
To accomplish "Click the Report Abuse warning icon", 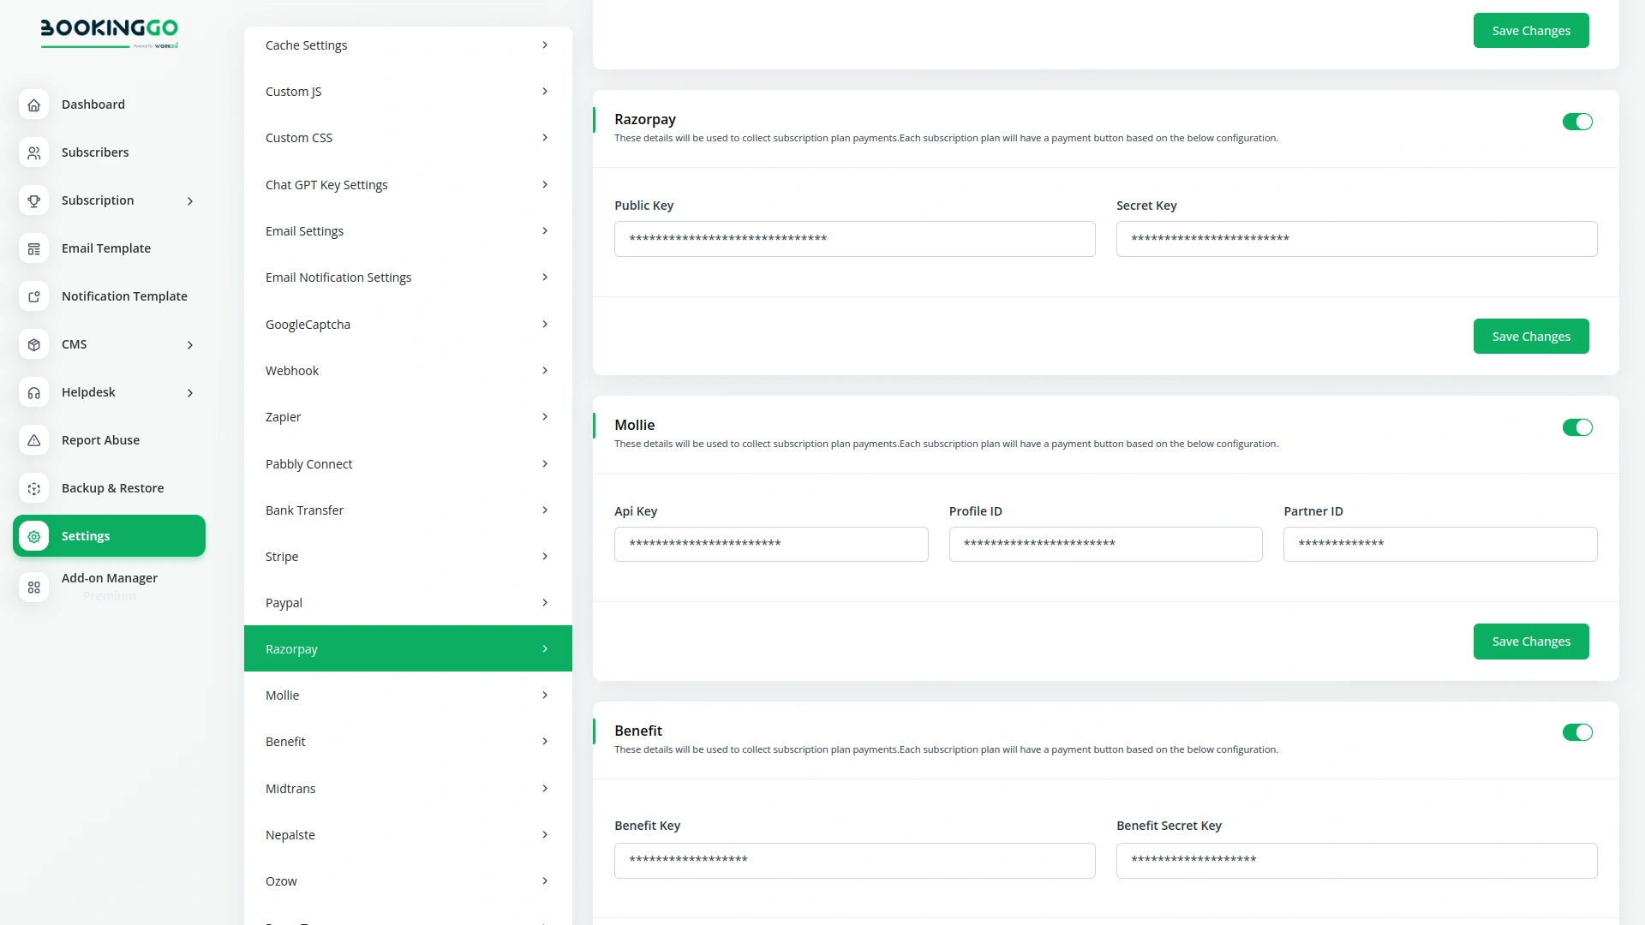I will [33, 440].
